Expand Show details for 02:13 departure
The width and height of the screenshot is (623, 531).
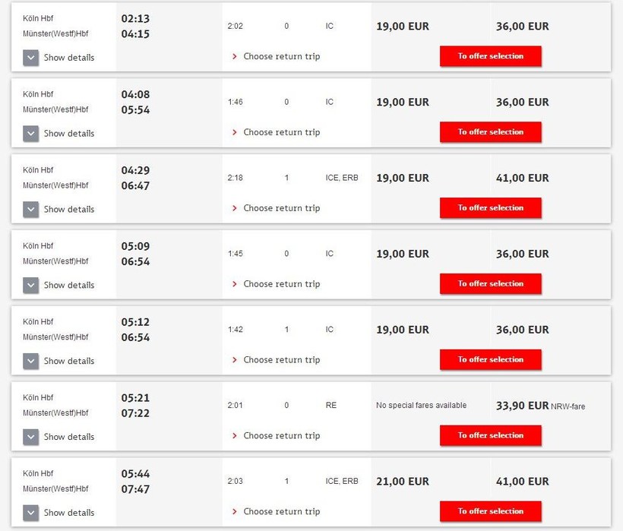click(x=59, y=58)
